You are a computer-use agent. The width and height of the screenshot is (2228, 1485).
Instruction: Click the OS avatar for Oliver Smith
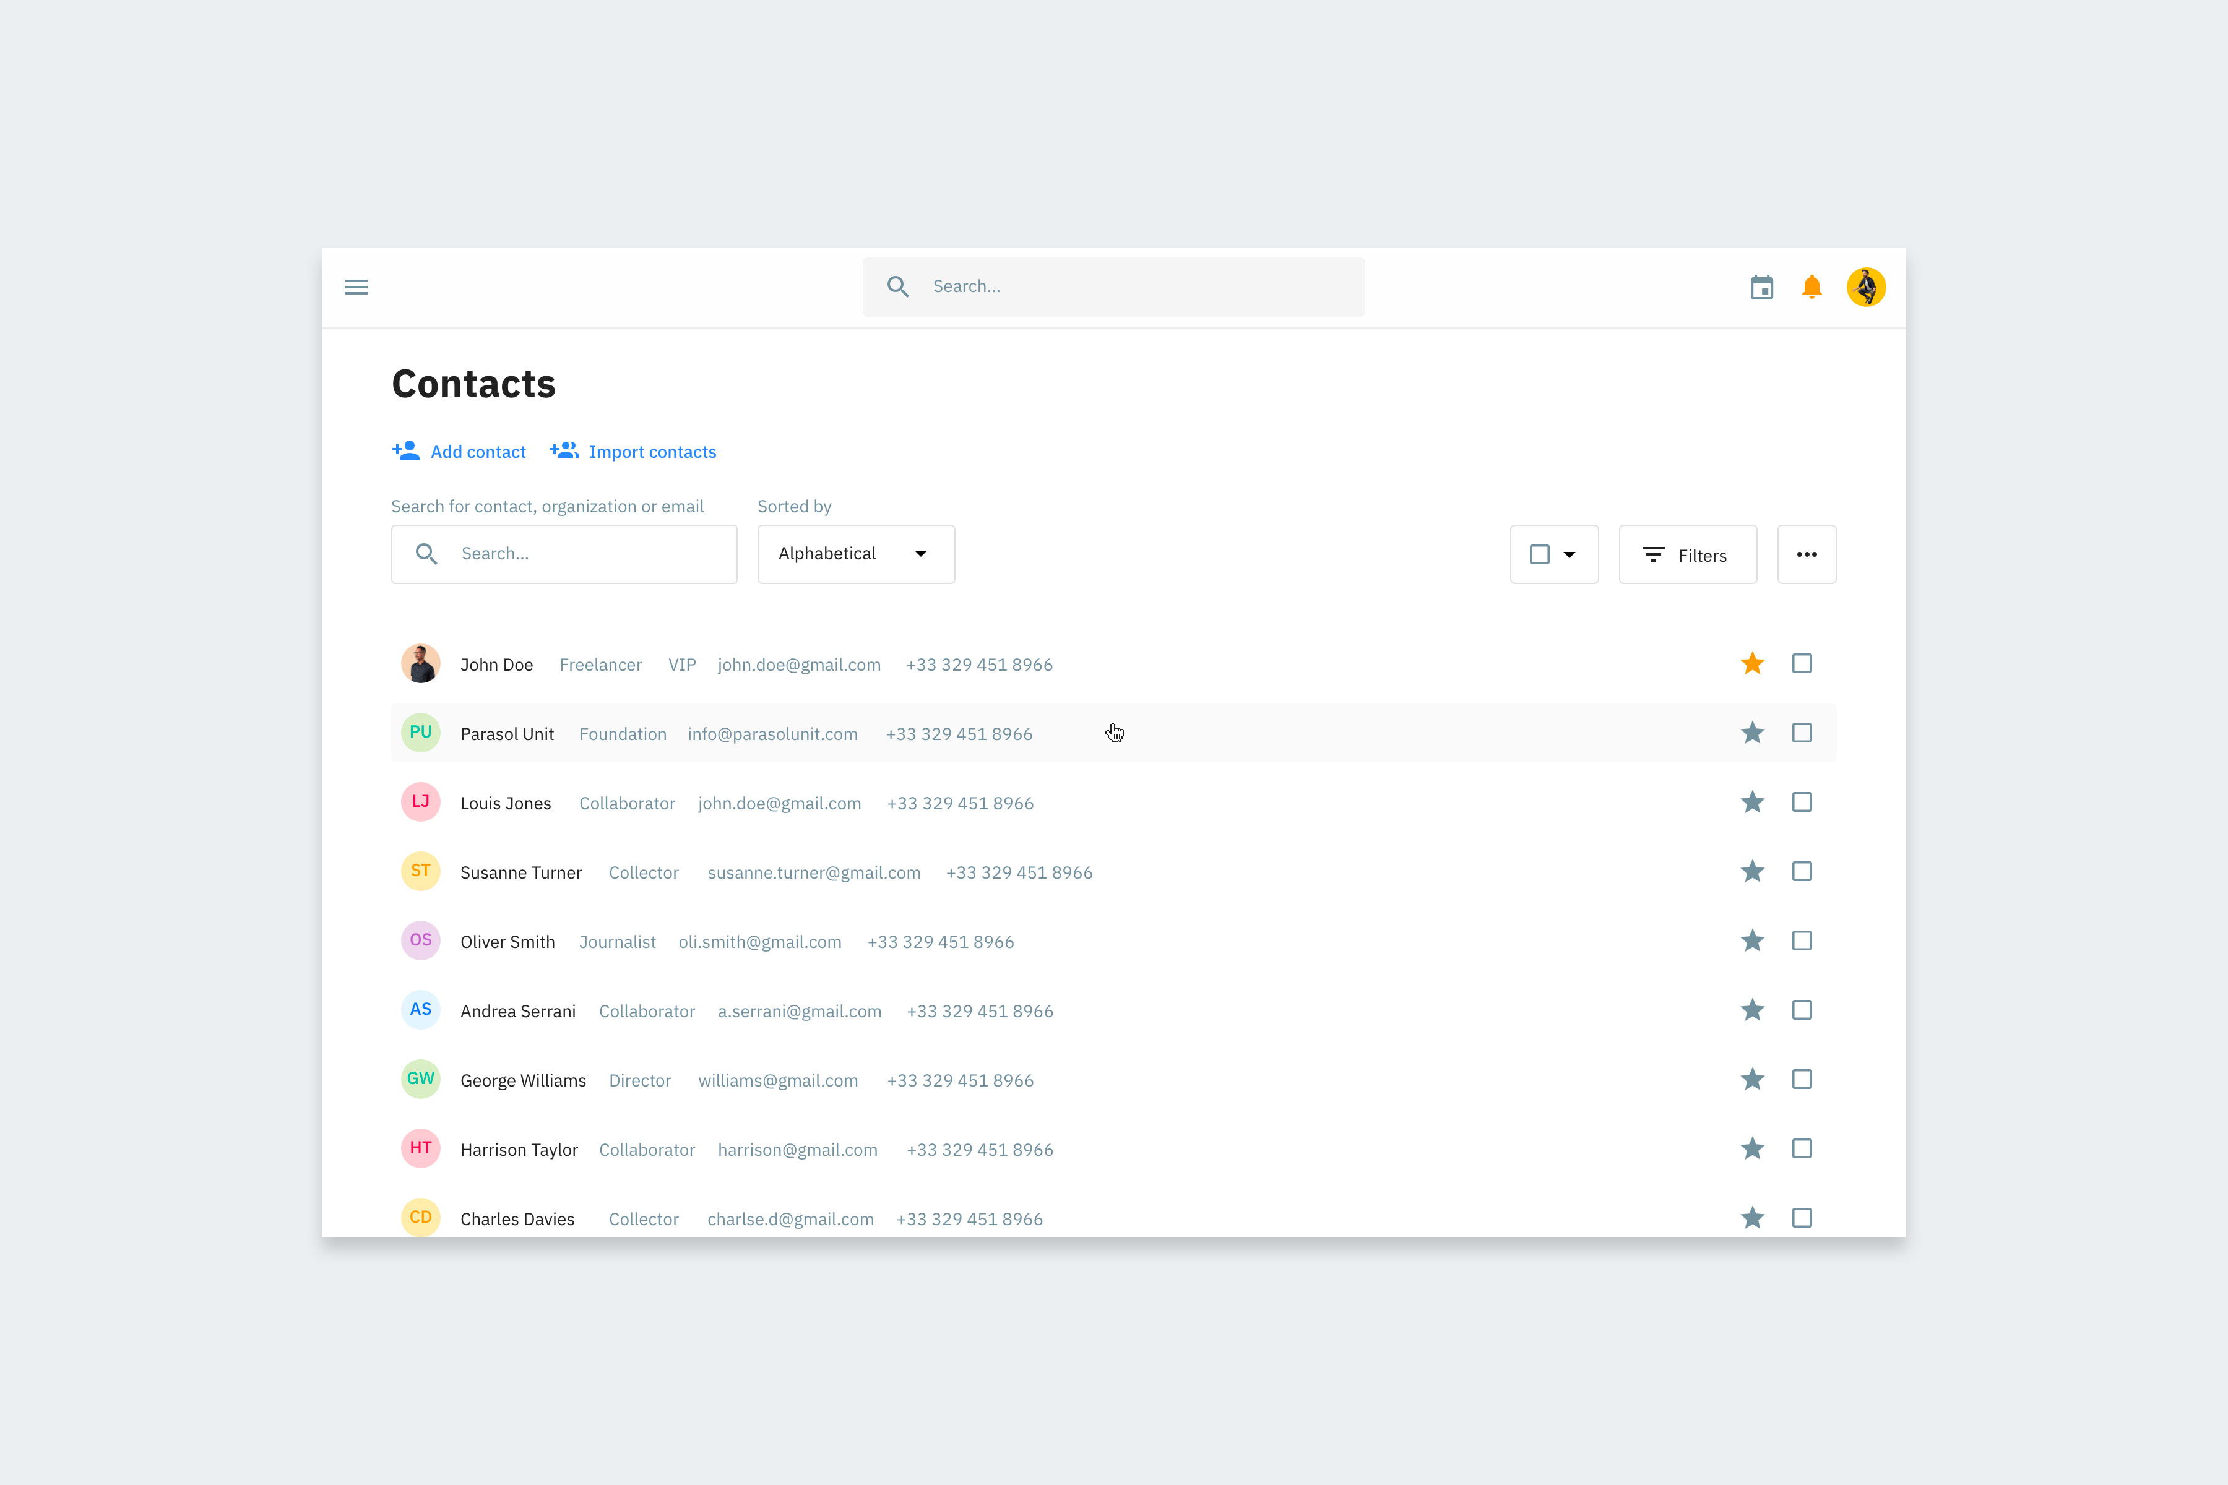click(x=421, y=940)
